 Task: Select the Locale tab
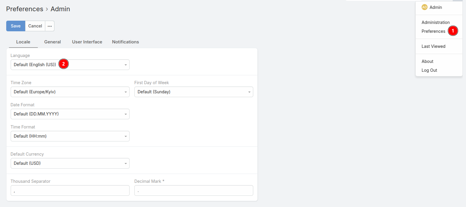[x=23, y=42]
